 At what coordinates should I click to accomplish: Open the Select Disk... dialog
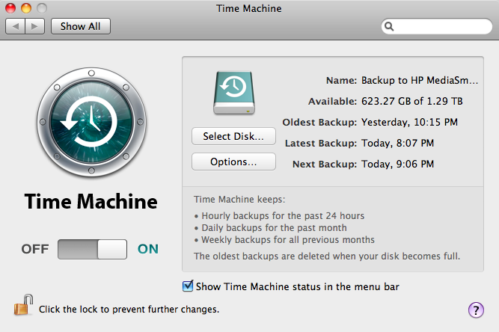[233, 136]
